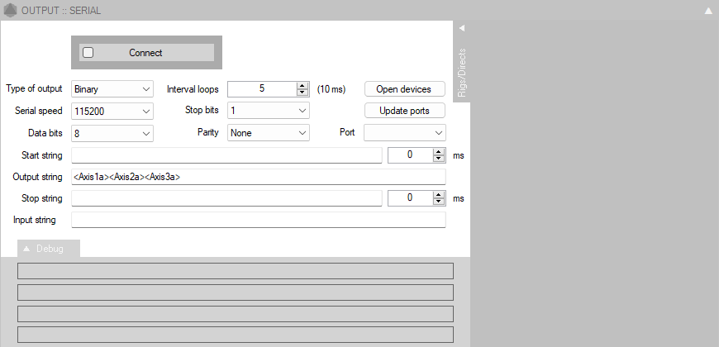Enable the Connect checkbox
The image size is (719, 347).
[88, 53]
